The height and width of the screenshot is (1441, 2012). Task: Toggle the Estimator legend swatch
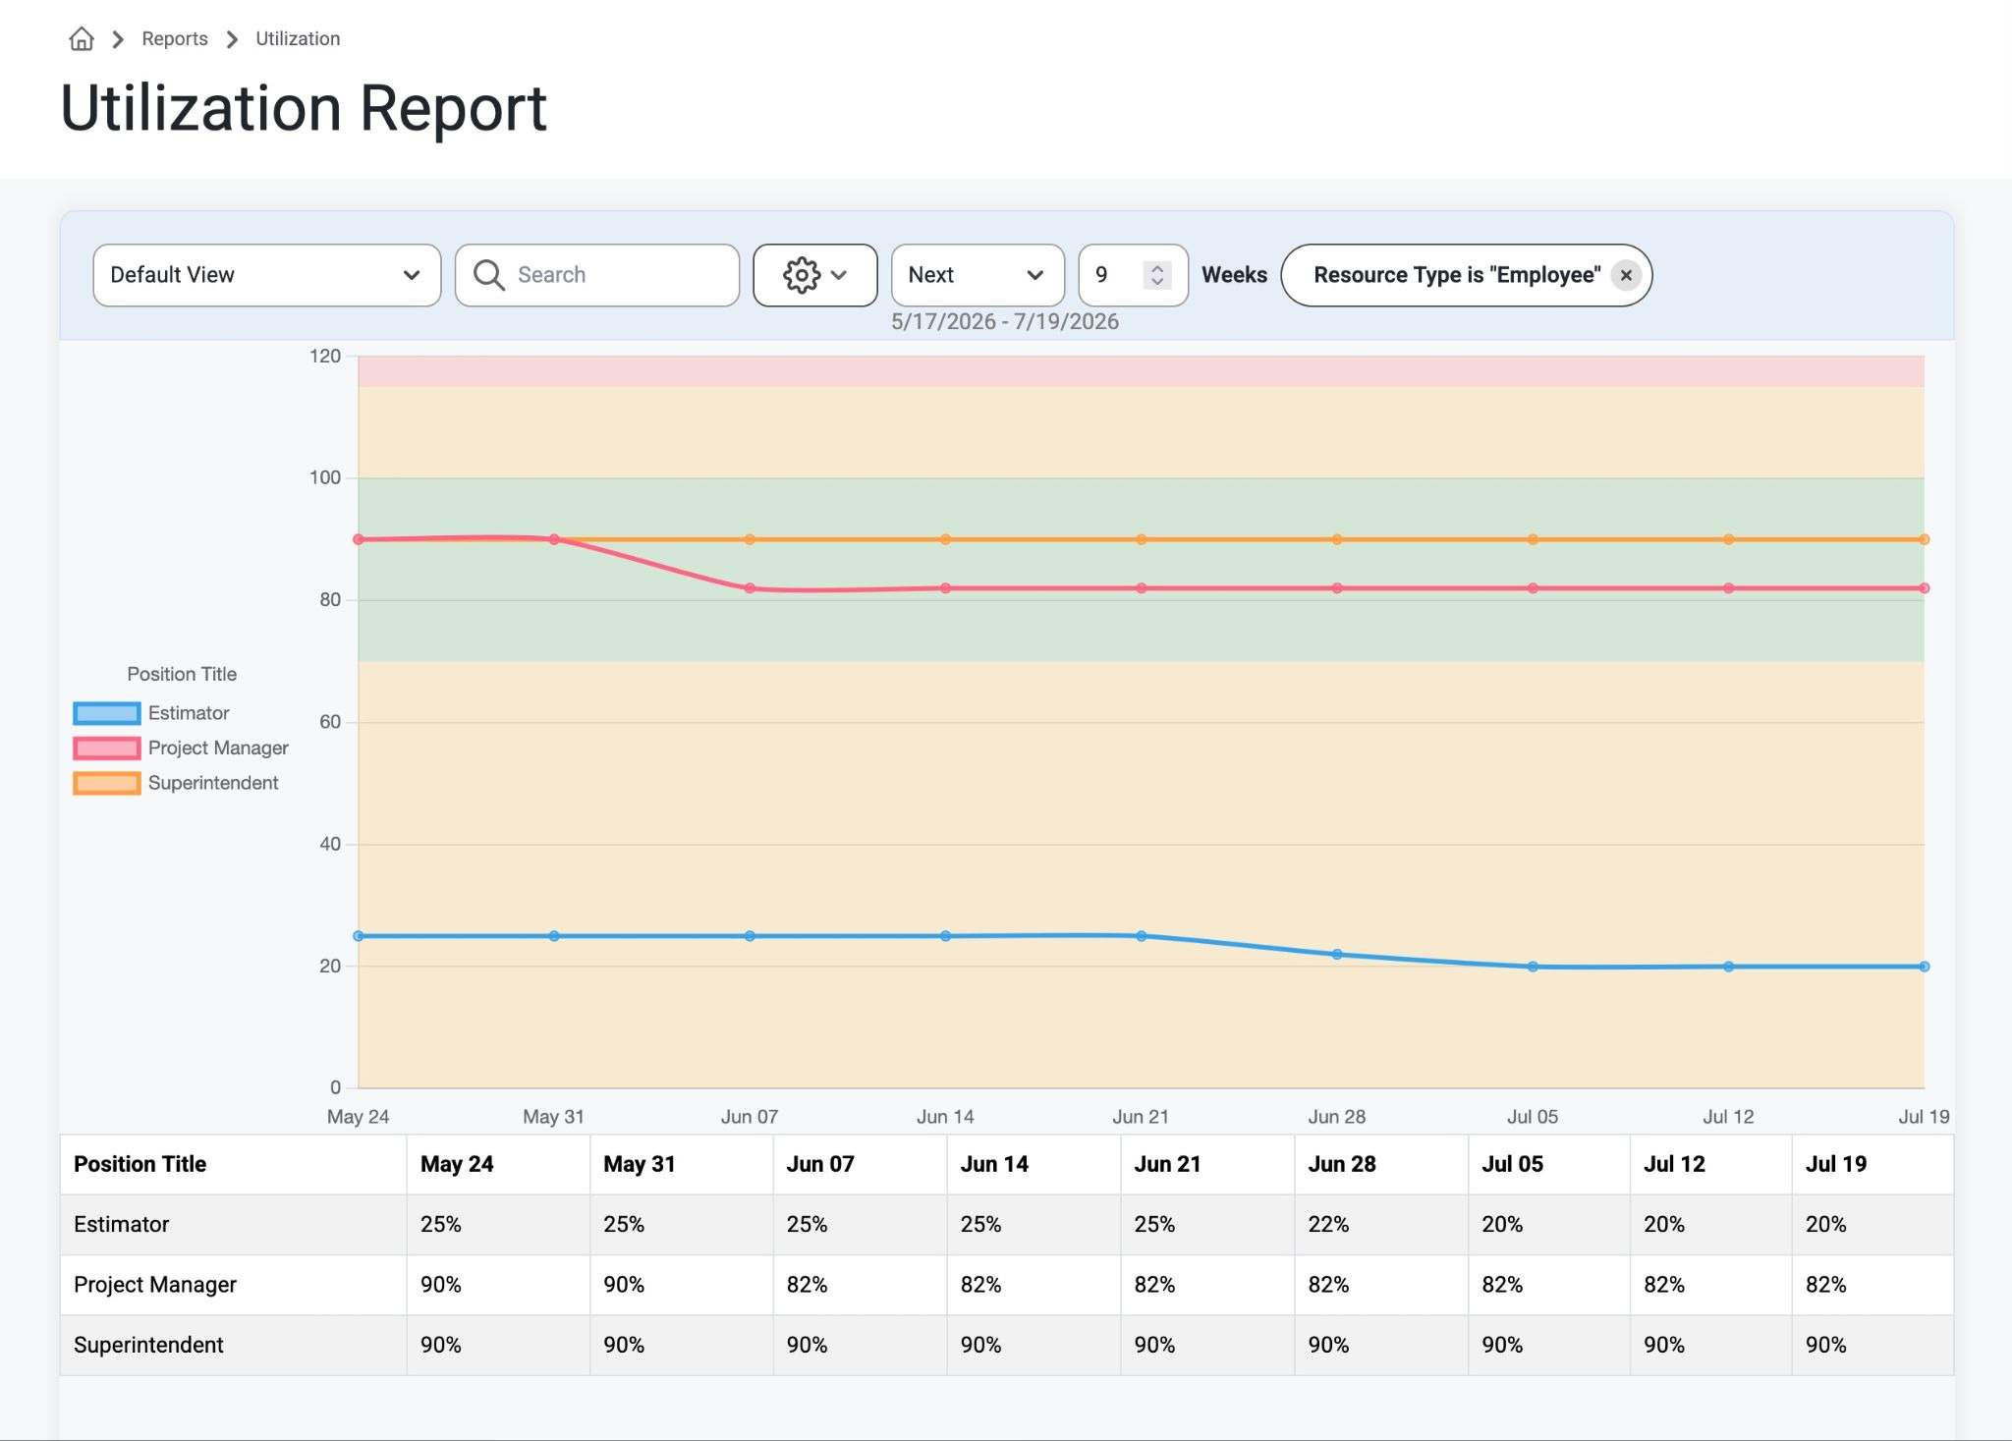(106, 713)
